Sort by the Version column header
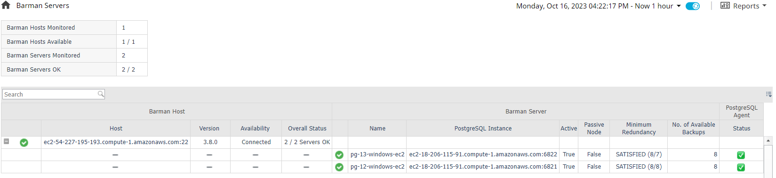Image resolution: width=776 pixels, height=178 pixels. [209, 128]
